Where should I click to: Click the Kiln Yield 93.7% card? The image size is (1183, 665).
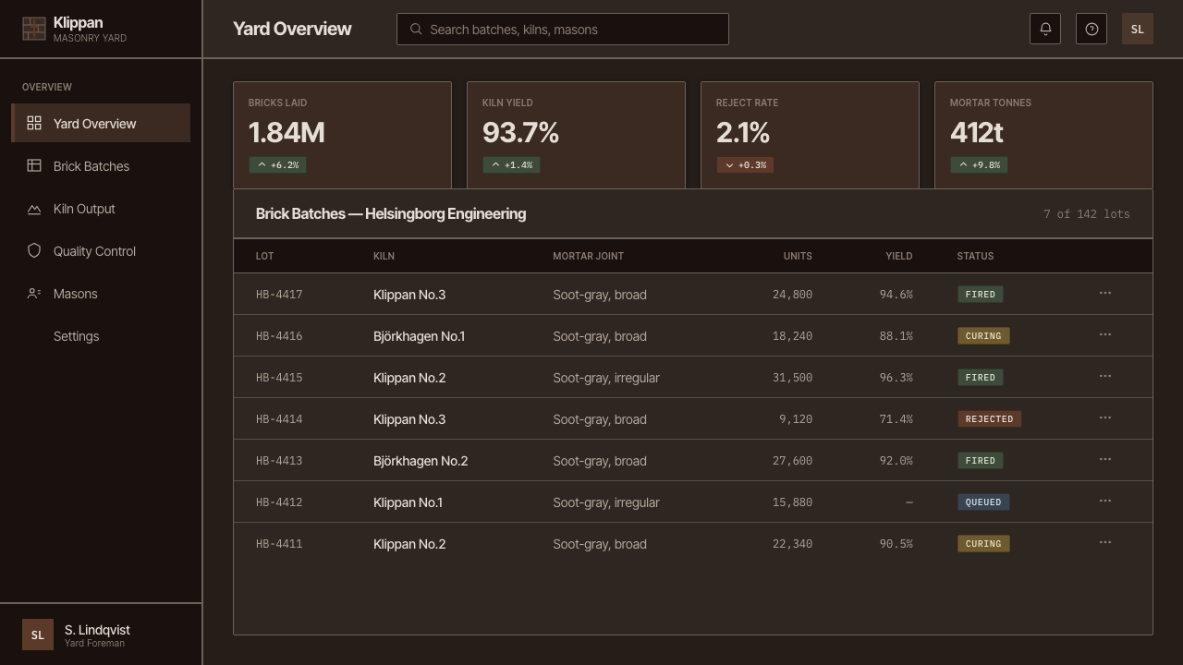[576, 135]
